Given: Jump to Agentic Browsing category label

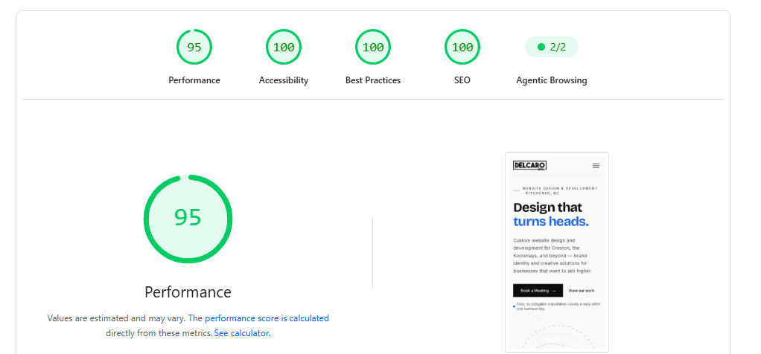Looking at the screenshot, I should pyautogui.click(x=552, y=80).
